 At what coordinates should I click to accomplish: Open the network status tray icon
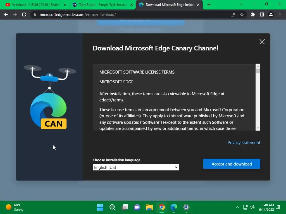(x=245, y=207)
